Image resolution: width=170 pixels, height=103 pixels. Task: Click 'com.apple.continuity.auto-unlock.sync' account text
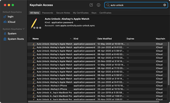click(75, 26)
